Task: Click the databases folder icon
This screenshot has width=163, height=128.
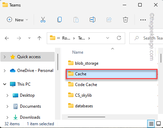Action: coord(71,106)
